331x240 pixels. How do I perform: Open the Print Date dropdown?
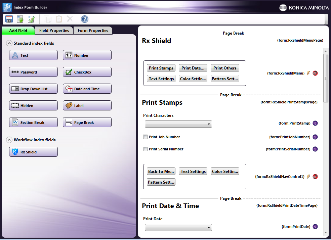[x=178, y=228]
